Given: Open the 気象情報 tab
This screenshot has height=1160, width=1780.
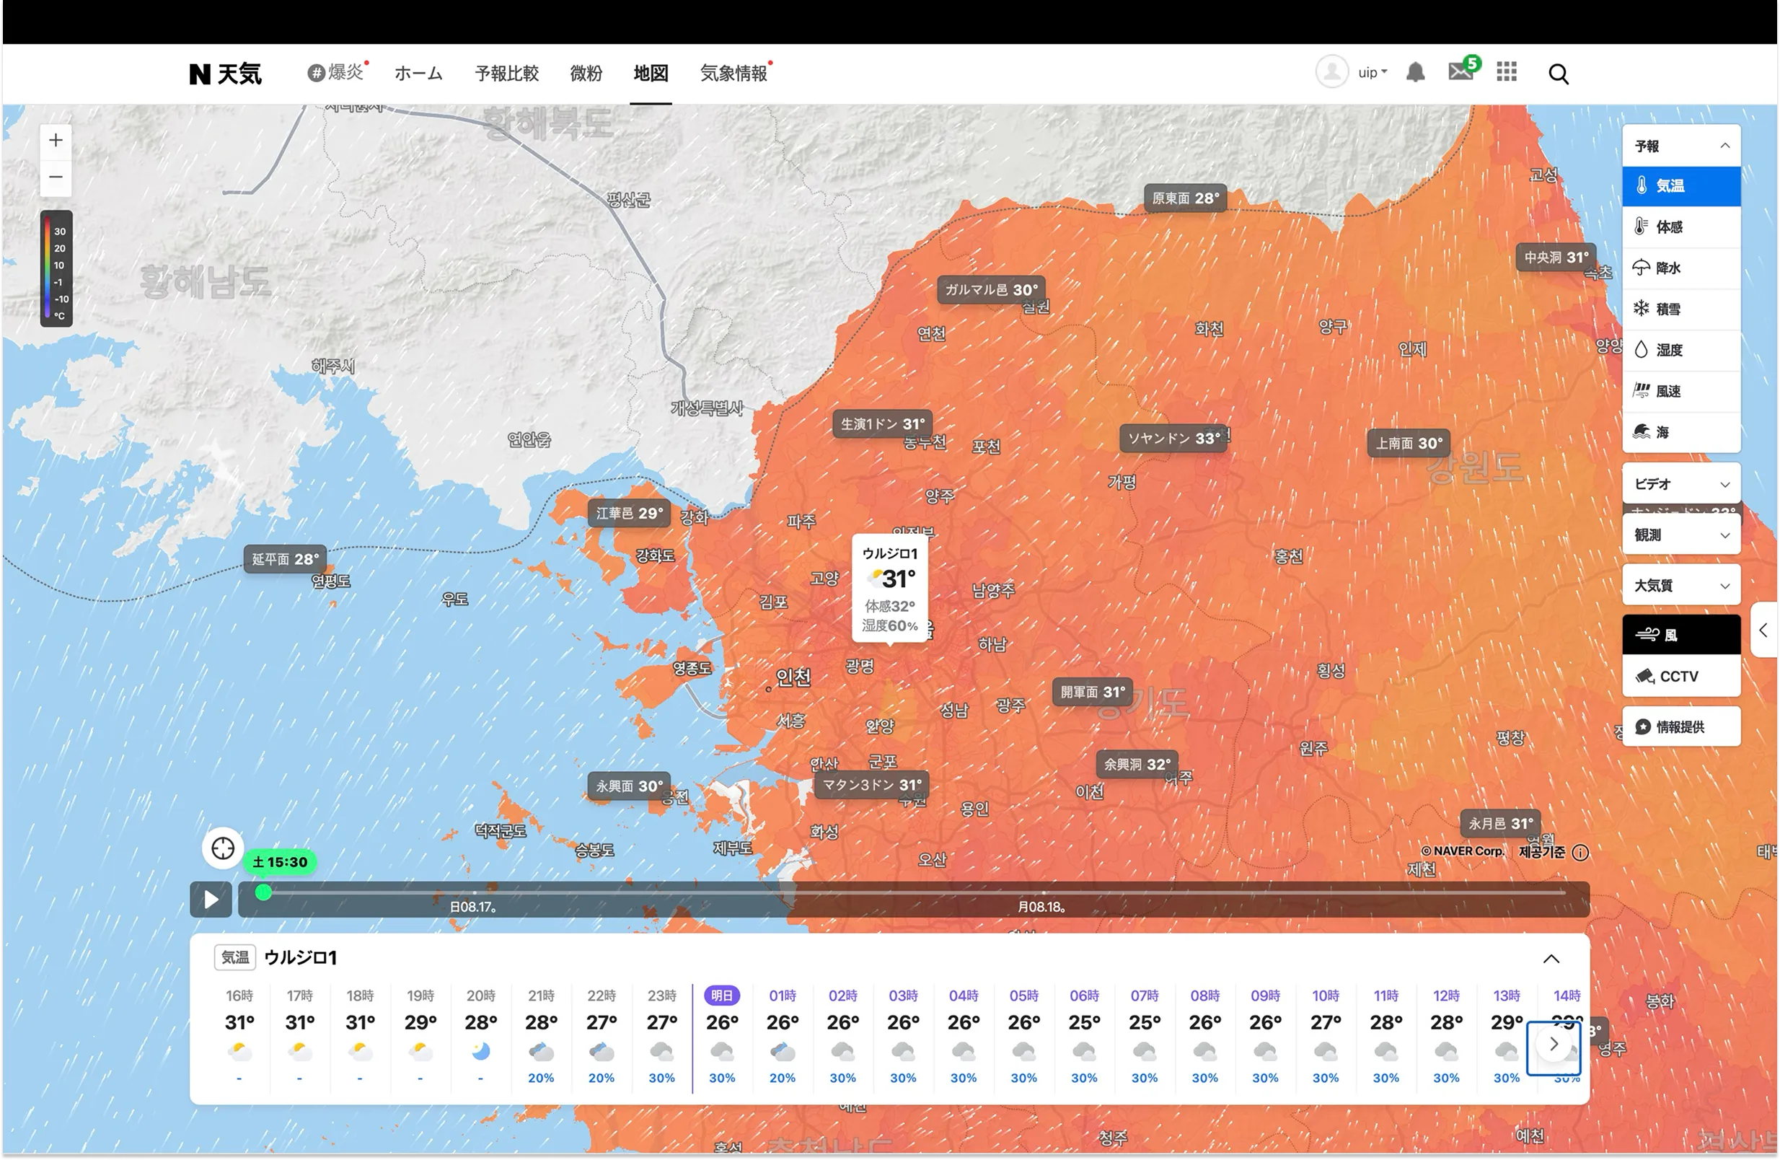Looking at the screenshot, I should (x=733, y=74).
